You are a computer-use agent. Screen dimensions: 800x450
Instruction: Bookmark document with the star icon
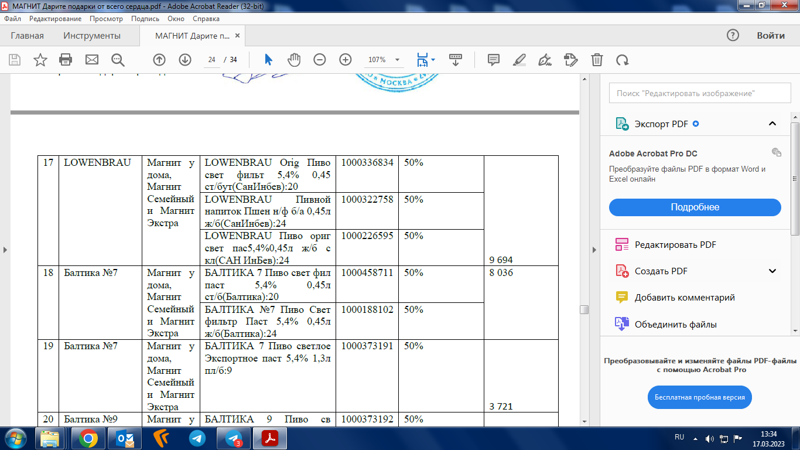pyautogui.click(x=40, y=60)
